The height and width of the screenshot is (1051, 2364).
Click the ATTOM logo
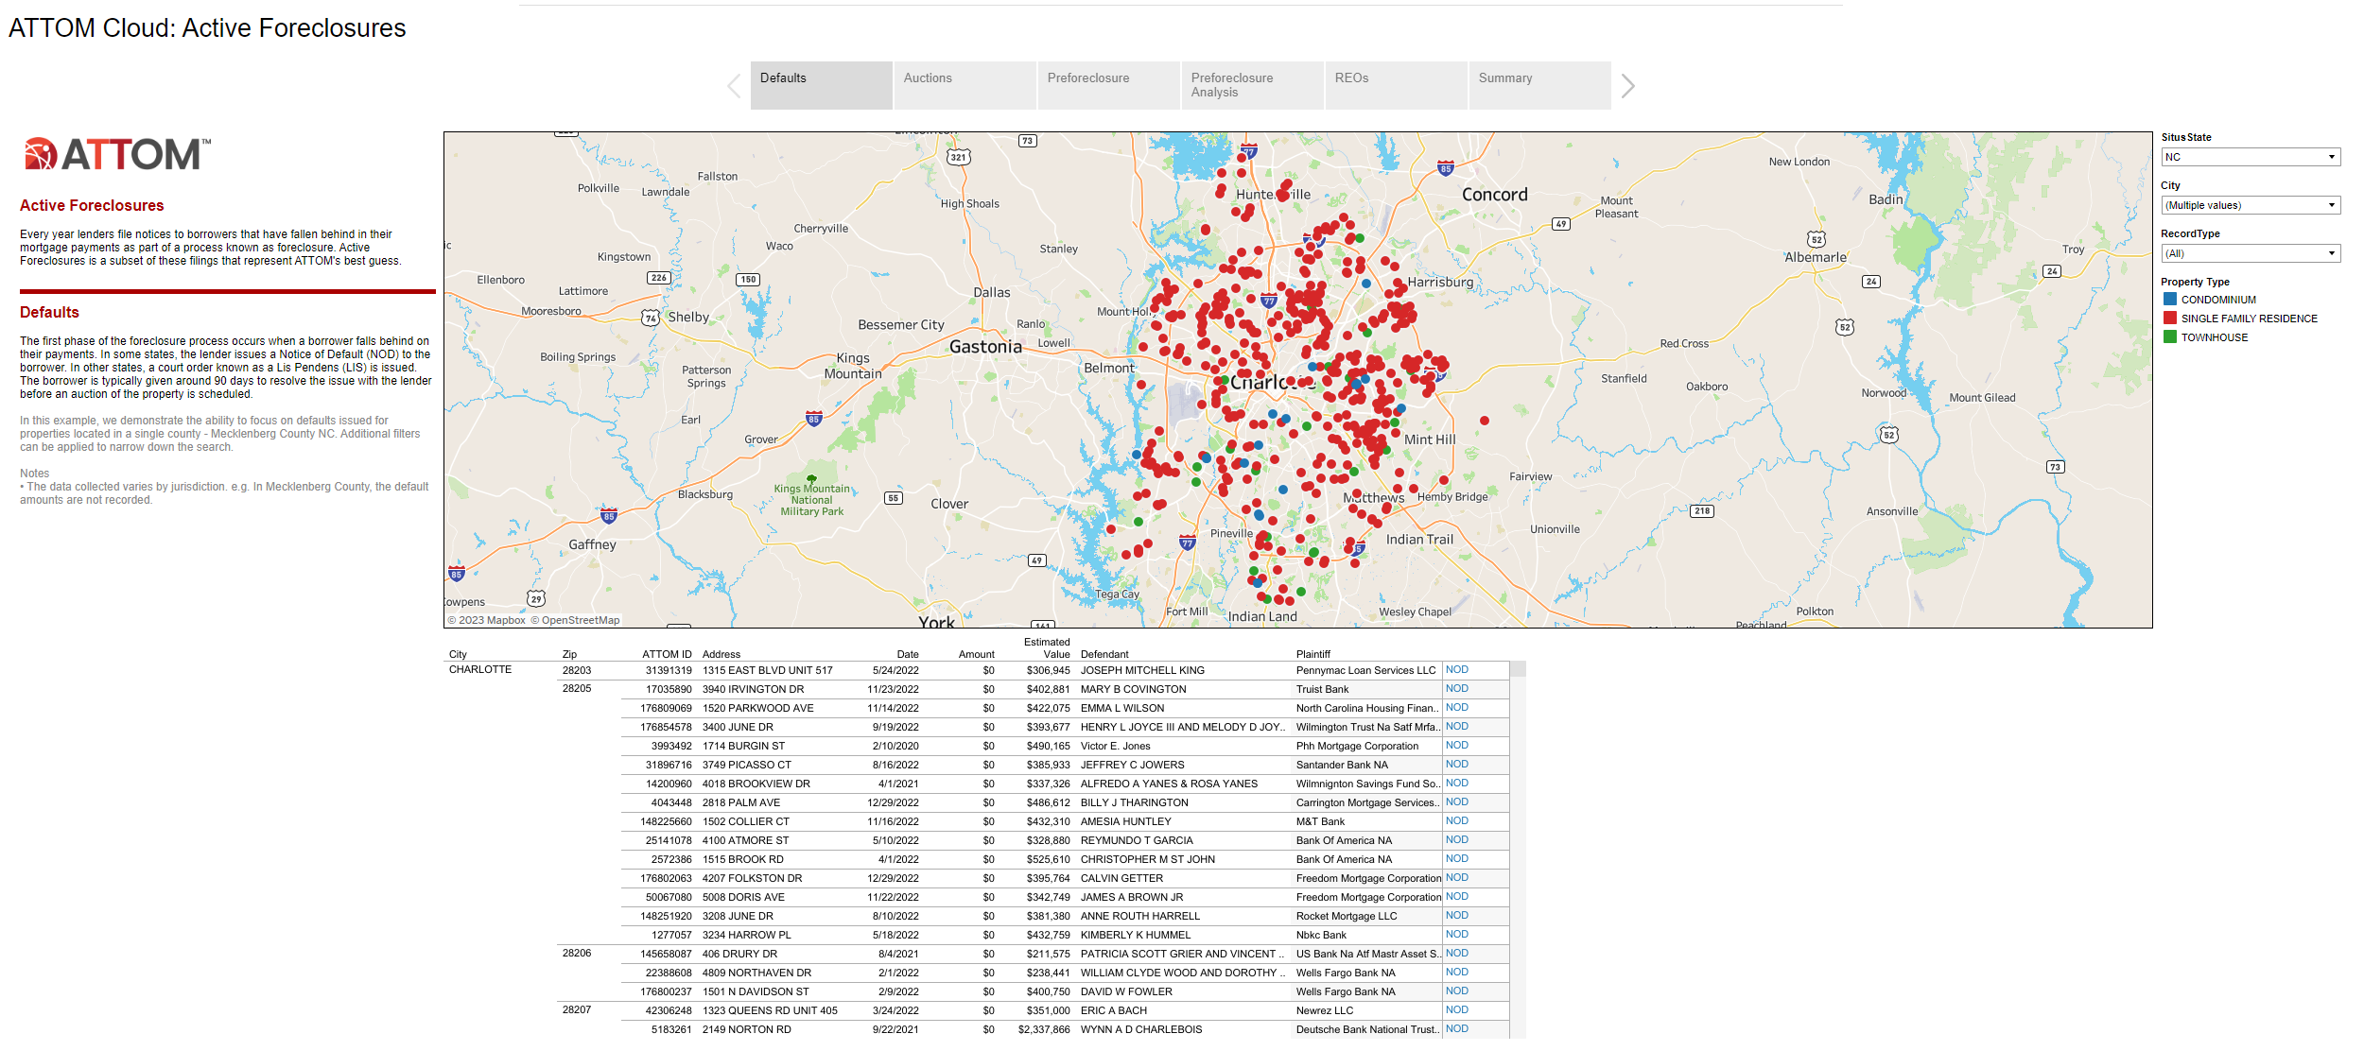click(116, 154)
